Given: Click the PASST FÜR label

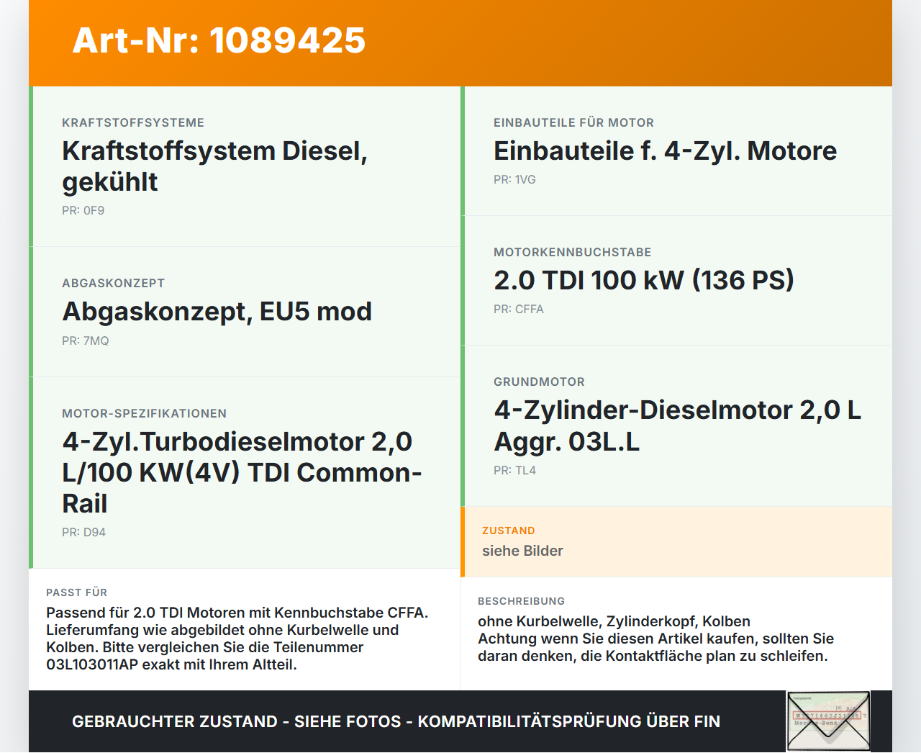Looking at the screenshot, I should (77, 593).
